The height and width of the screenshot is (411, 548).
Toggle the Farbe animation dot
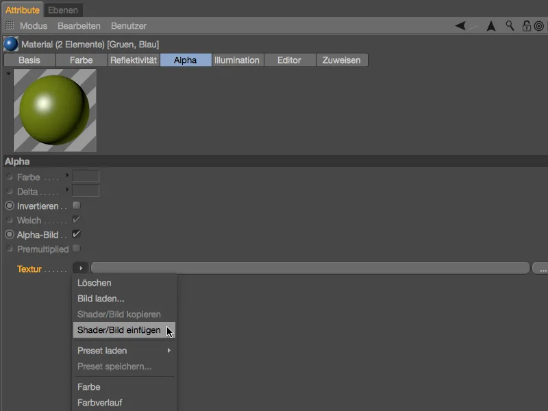10,177
